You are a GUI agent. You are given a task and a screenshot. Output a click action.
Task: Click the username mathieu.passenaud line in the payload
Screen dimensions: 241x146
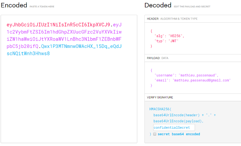186,75
